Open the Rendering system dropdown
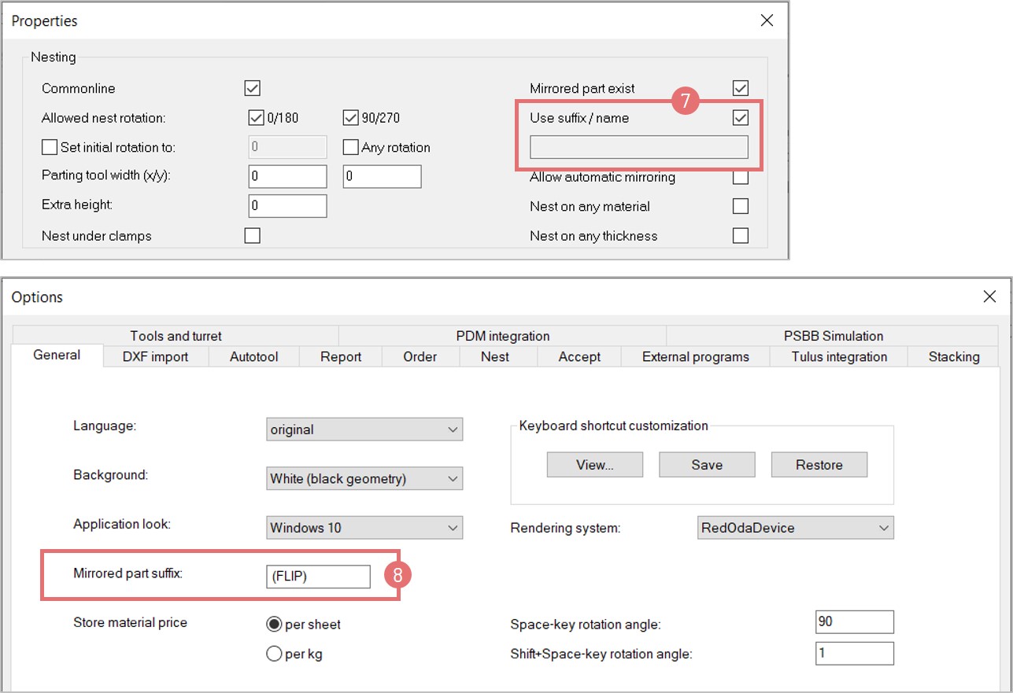The height and width of the screenshot is (693, 1013). [795, 528]
